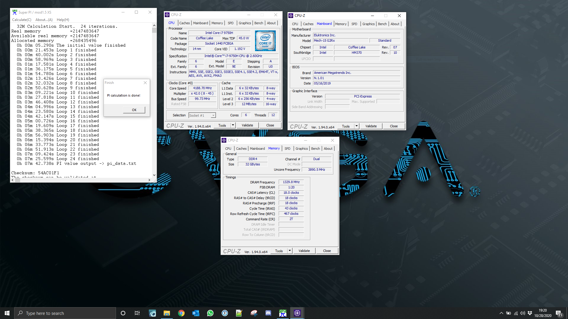Open the Windows Start menu
The image size is (568, 319).
[7, 313]
